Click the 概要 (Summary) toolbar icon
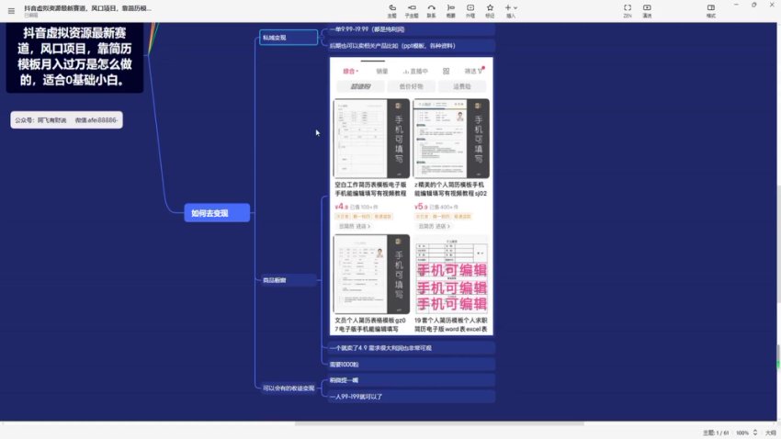This screenshot has height=439, width=781. coord(450,9)
